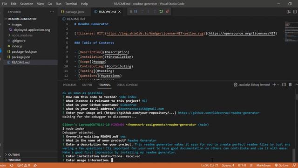This screenshot has width=298, height=168.
Task: Switch to the Debug Console tab
Action: click(x=127, y=85)
